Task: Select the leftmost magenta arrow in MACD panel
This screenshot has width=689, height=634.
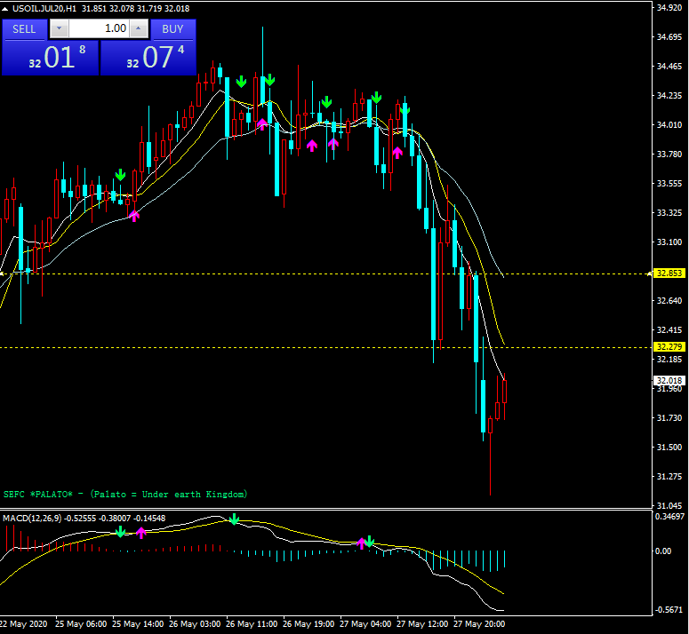Action: pos(140,533)
